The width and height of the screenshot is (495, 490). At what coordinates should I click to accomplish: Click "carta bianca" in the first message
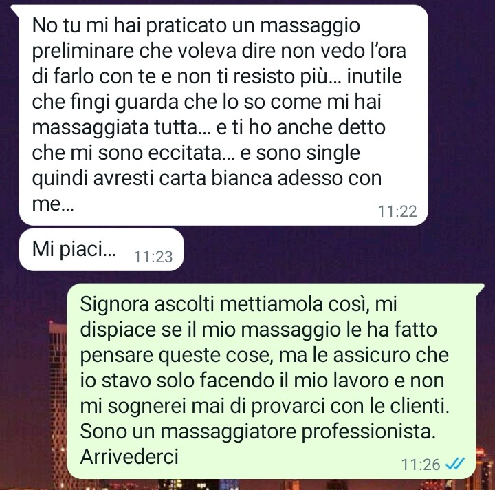(215, 178)
